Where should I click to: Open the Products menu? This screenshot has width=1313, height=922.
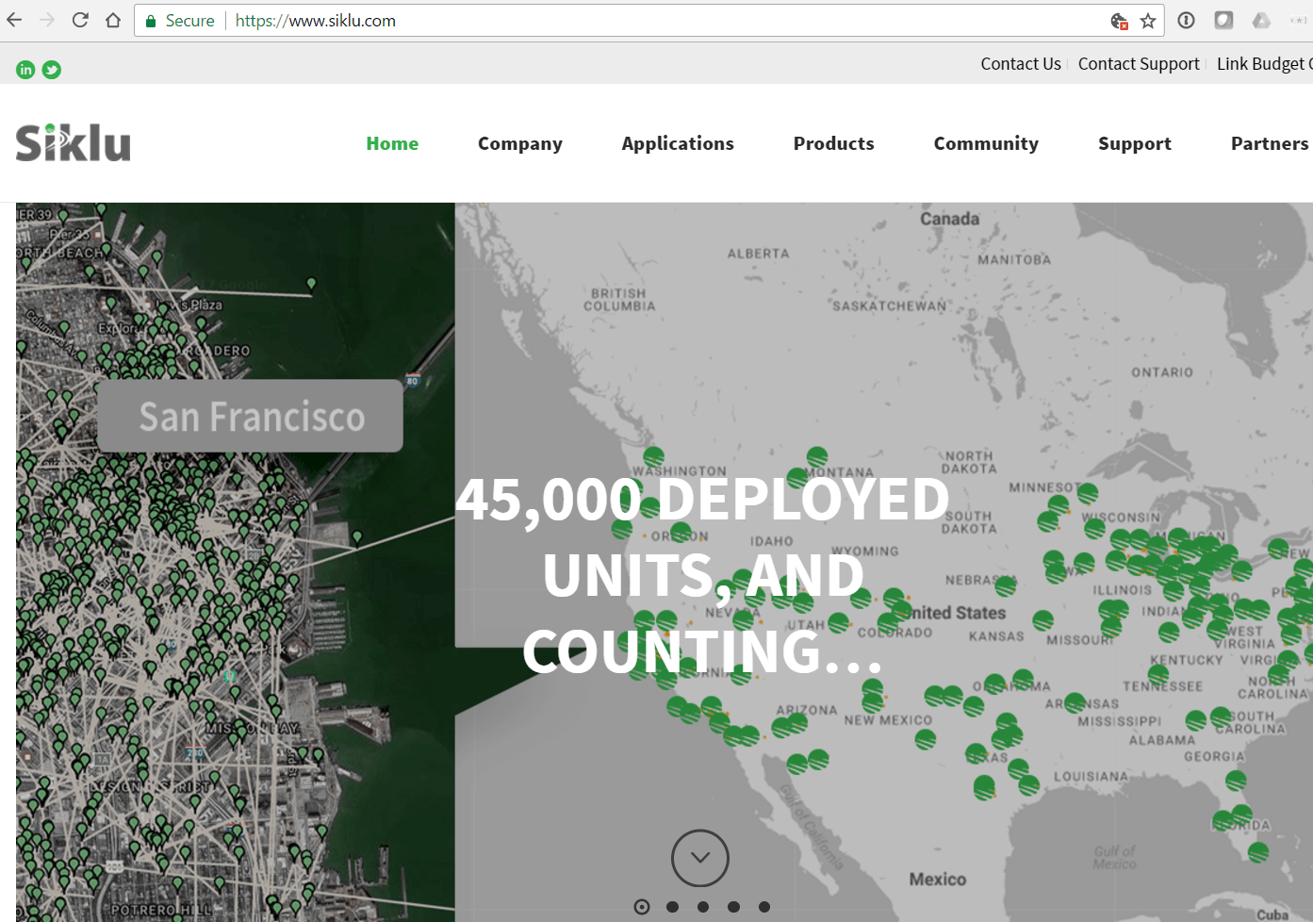[833, 143]
